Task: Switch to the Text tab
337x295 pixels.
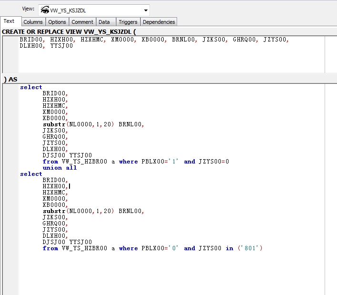Action: (x=9, y=21)
